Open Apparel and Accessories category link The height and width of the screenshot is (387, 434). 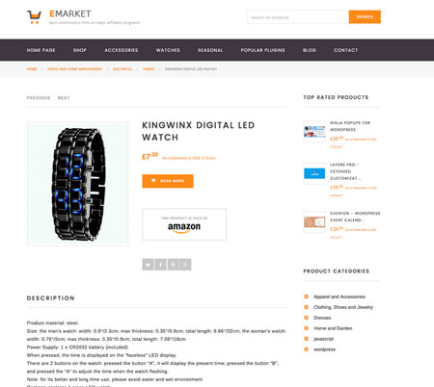coord(339,297)
